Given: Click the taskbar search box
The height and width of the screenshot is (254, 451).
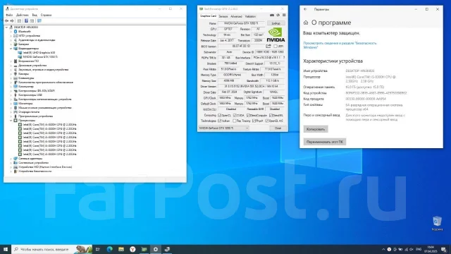Looking at the screenshot, I should click(x=51, y=249).
